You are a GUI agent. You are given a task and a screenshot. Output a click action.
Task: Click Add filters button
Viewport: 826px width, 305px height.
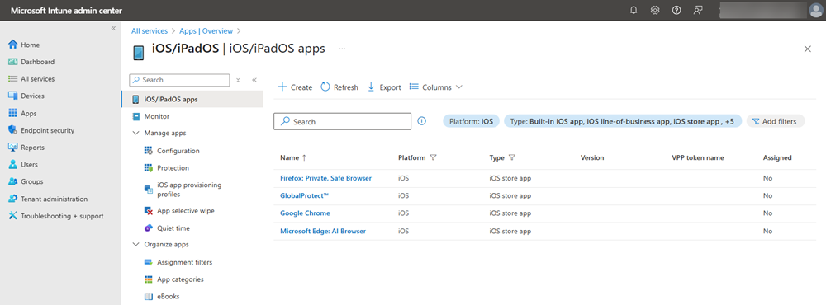coord(775,121)
